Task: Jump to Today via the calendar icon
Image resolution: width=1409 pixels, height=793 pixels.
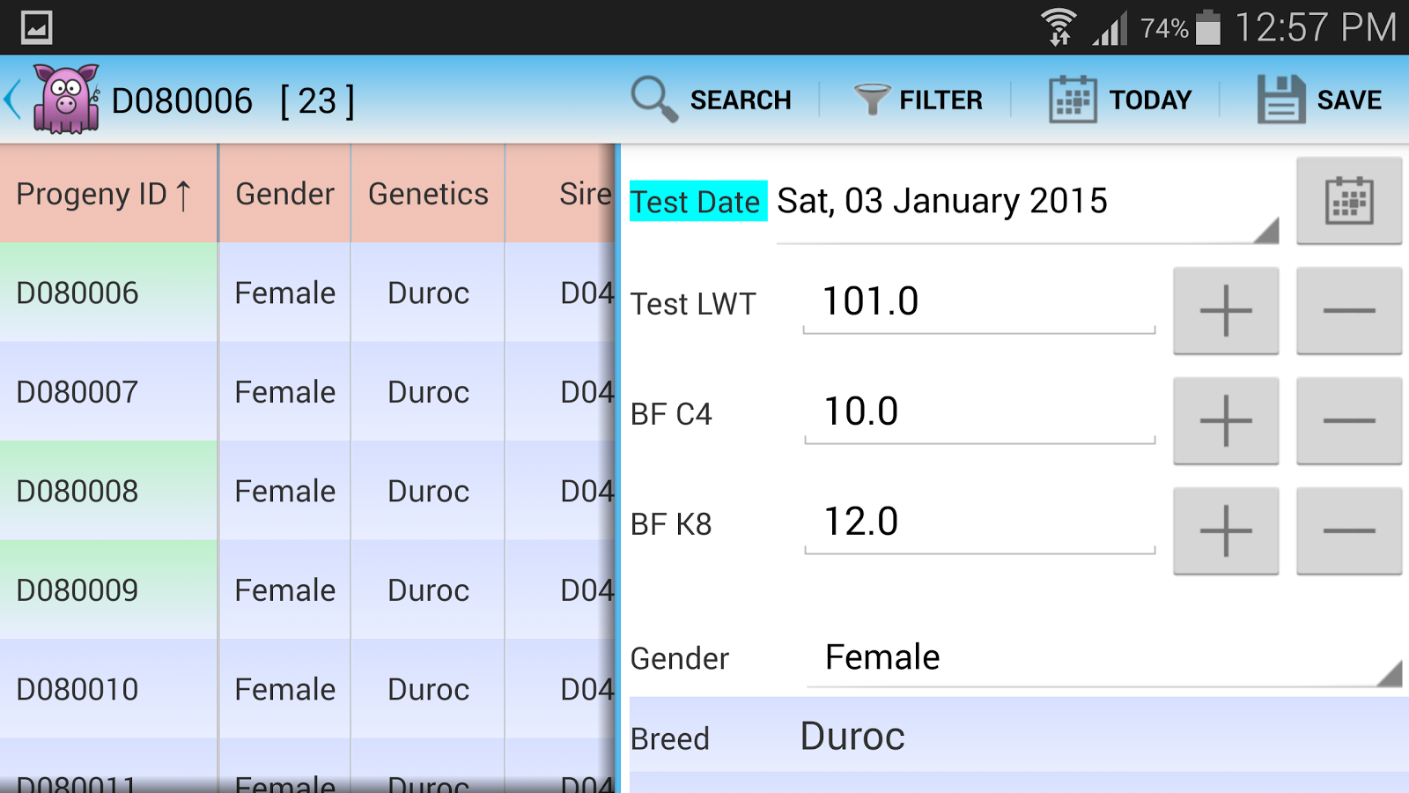Action: click(x=1073, y=100)
